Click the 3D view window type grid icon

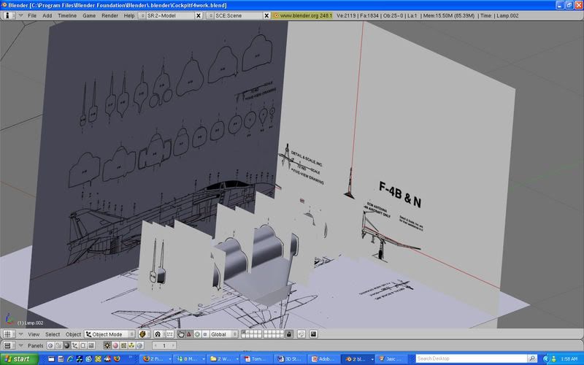9,334
